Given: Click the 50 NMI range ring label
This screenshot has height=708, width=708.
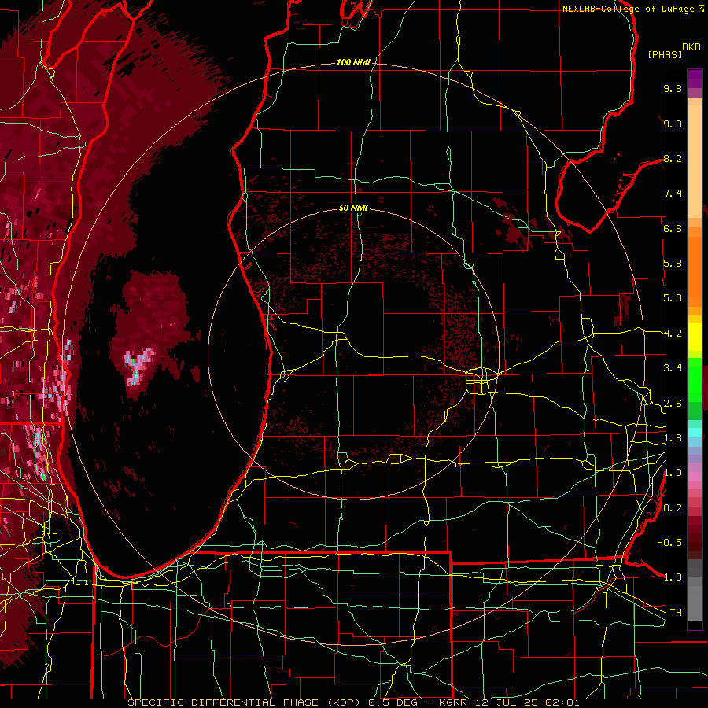Looking at the screenshot, I should point(353,208).
